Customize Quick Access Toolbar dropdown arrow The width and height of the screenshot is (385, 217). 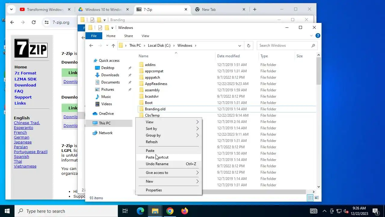112,28
